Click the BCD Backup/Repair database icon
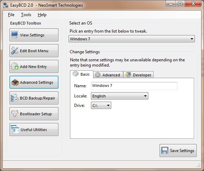 [x=14, y=98]
